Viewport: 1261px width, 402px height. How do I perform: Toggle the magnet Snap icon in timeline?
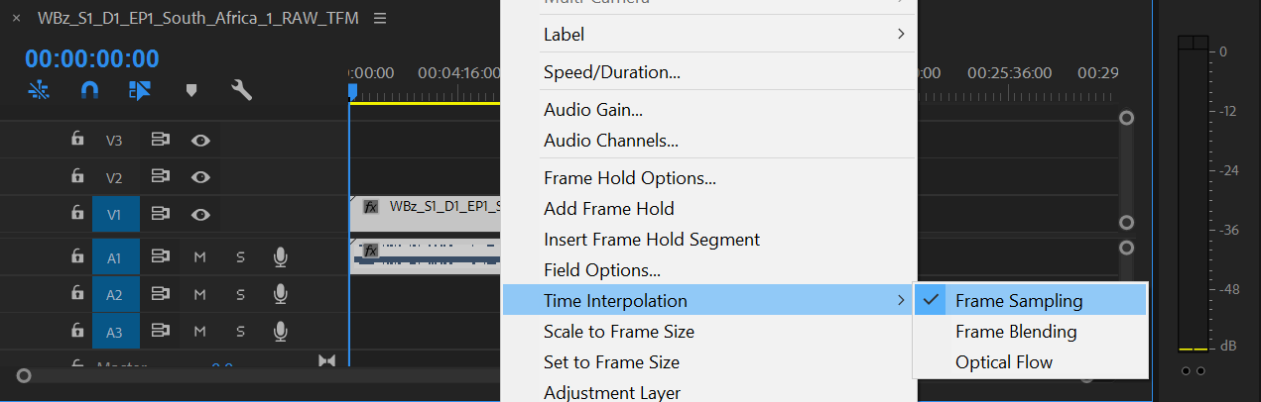(89, 91)
